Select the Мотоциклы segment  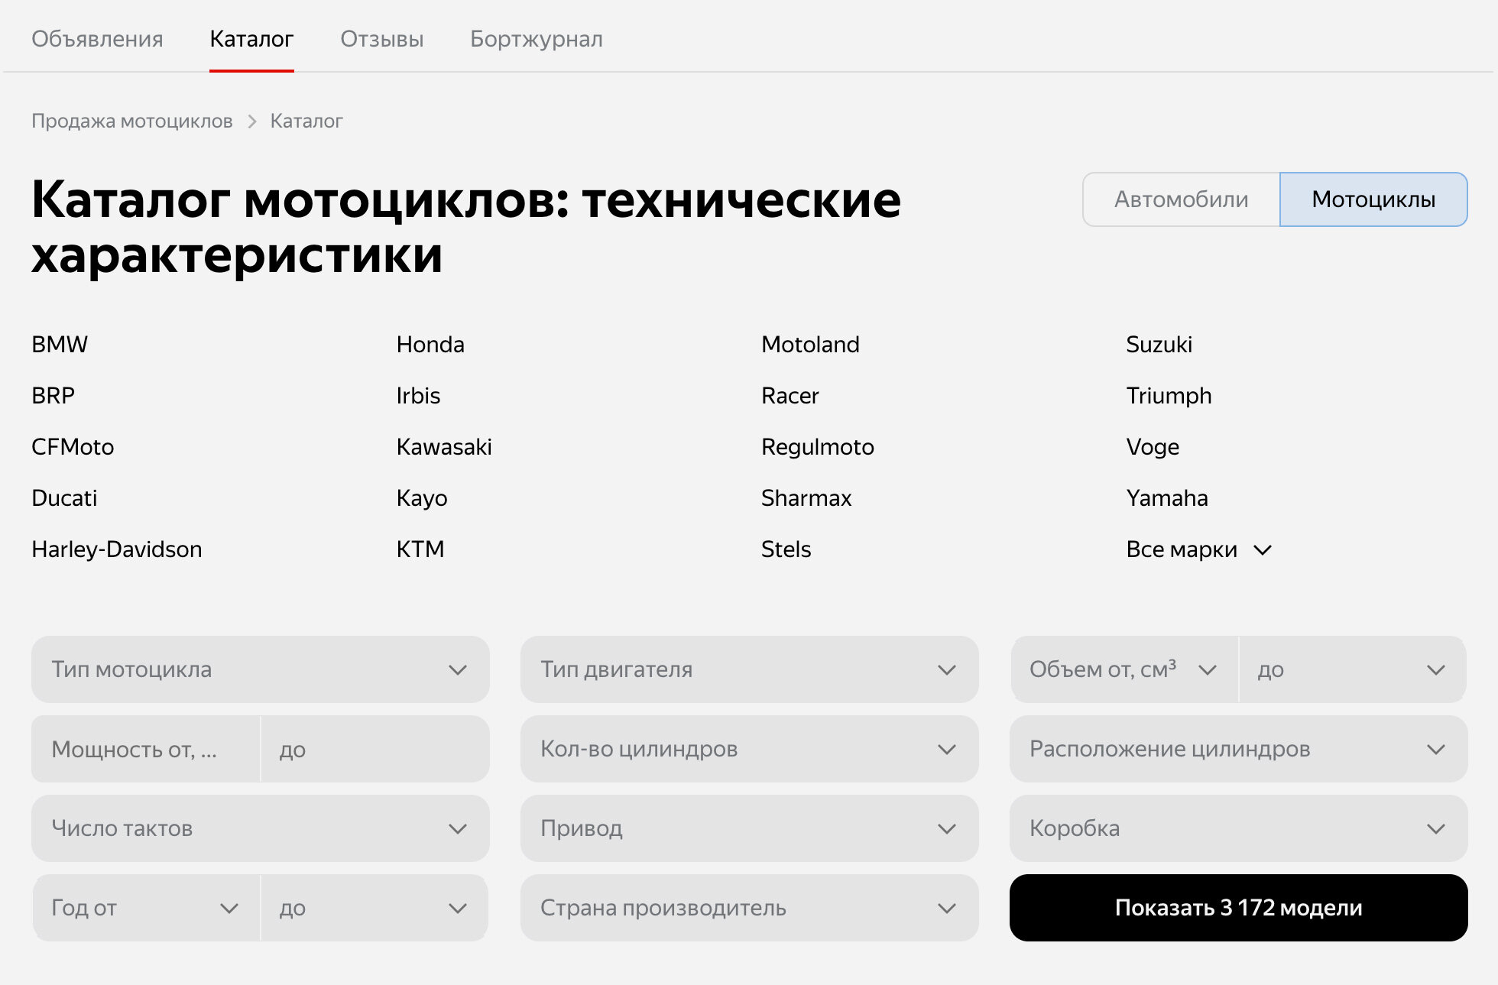pos(1373,199)
